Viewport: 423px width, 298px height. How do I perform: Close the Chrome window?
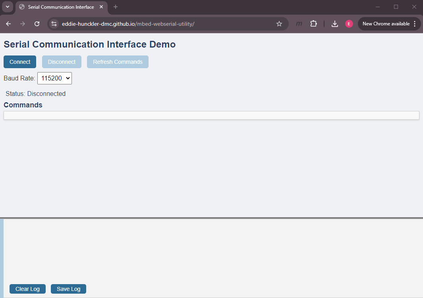click(x=414, y=7)
